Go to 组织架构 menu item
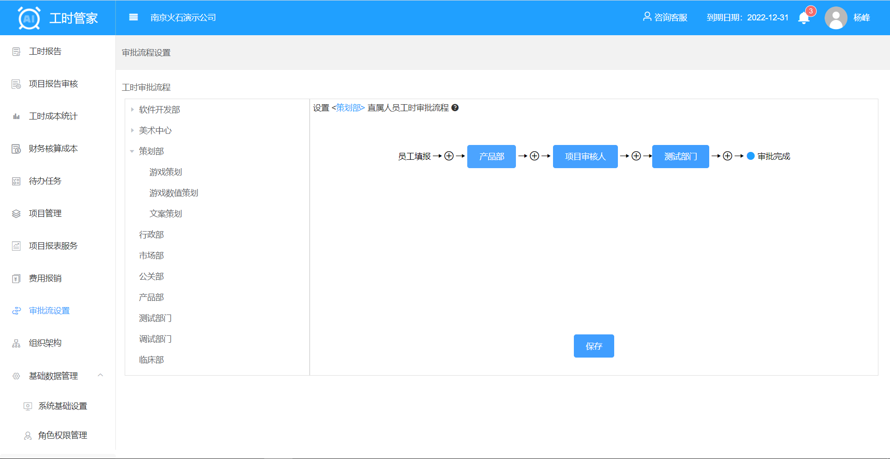Image resolution: width=890 pixels, height=459 pixels. pos(45,343)
